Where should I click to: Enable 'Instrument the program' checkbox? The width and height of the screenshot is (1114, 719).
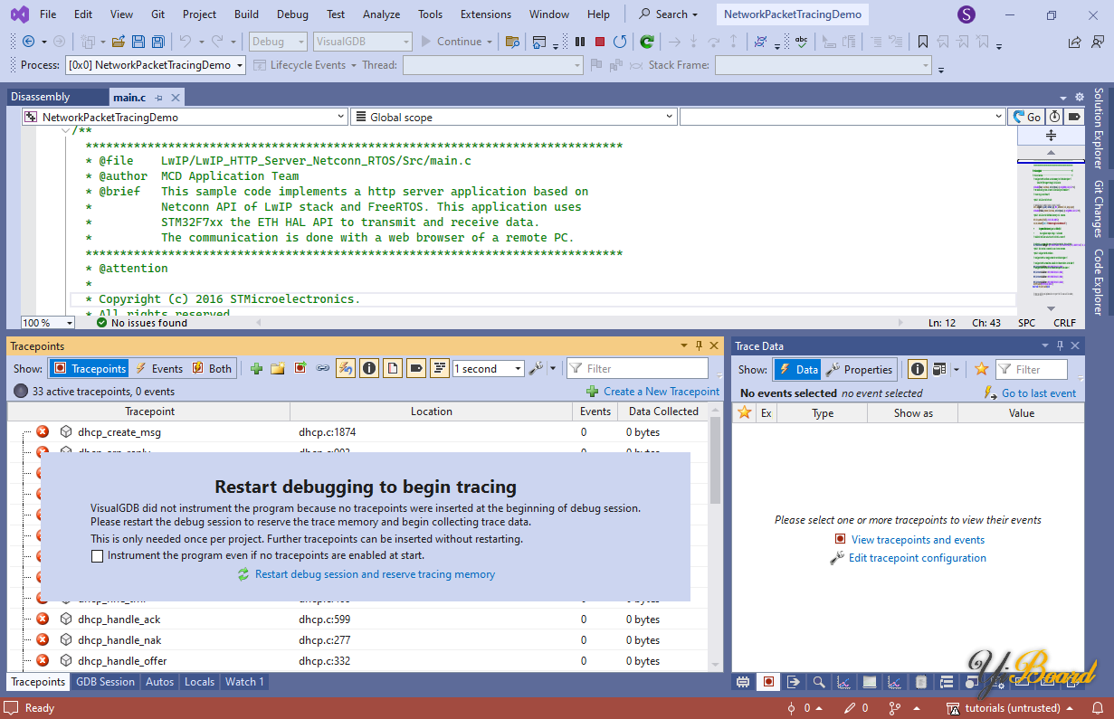click(x=98, y=556)
